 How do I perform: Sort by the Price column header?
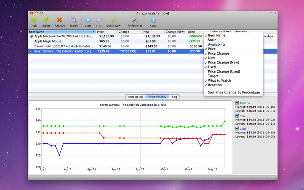[x=107, y=32]
